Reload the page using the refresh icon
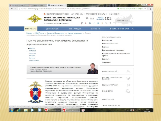The width and height of the screenshot is (161, 121). (x=20, y=9)
